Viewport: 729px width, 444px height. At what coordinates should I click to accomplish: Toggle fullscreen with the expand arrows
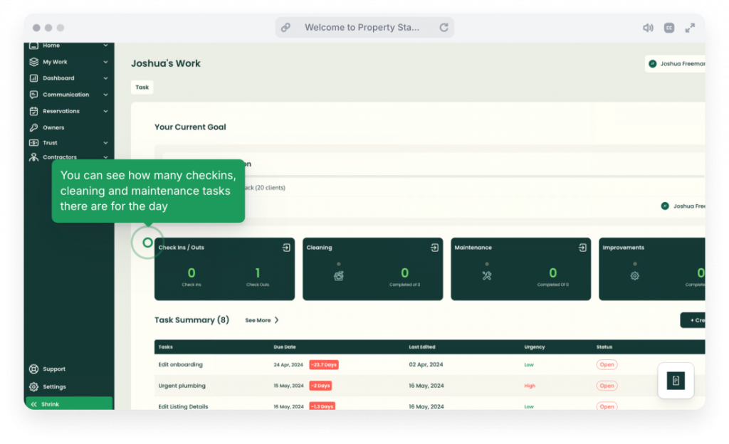tap(690, 28)
